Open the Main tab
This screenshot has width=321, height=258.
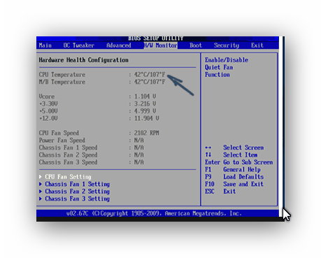tap(45, 45)
